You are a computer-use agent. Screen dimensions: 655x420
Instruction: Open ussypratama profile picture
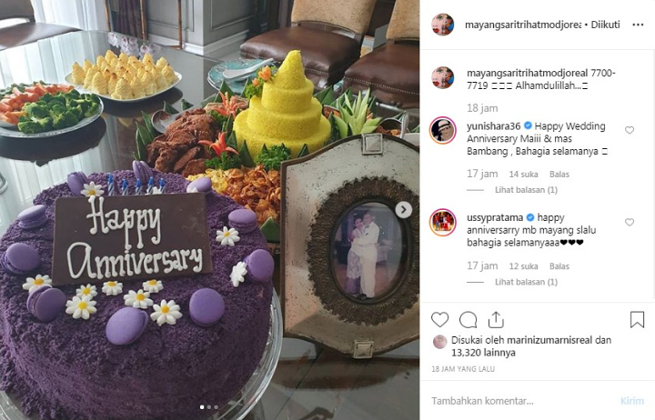(443, 222)
